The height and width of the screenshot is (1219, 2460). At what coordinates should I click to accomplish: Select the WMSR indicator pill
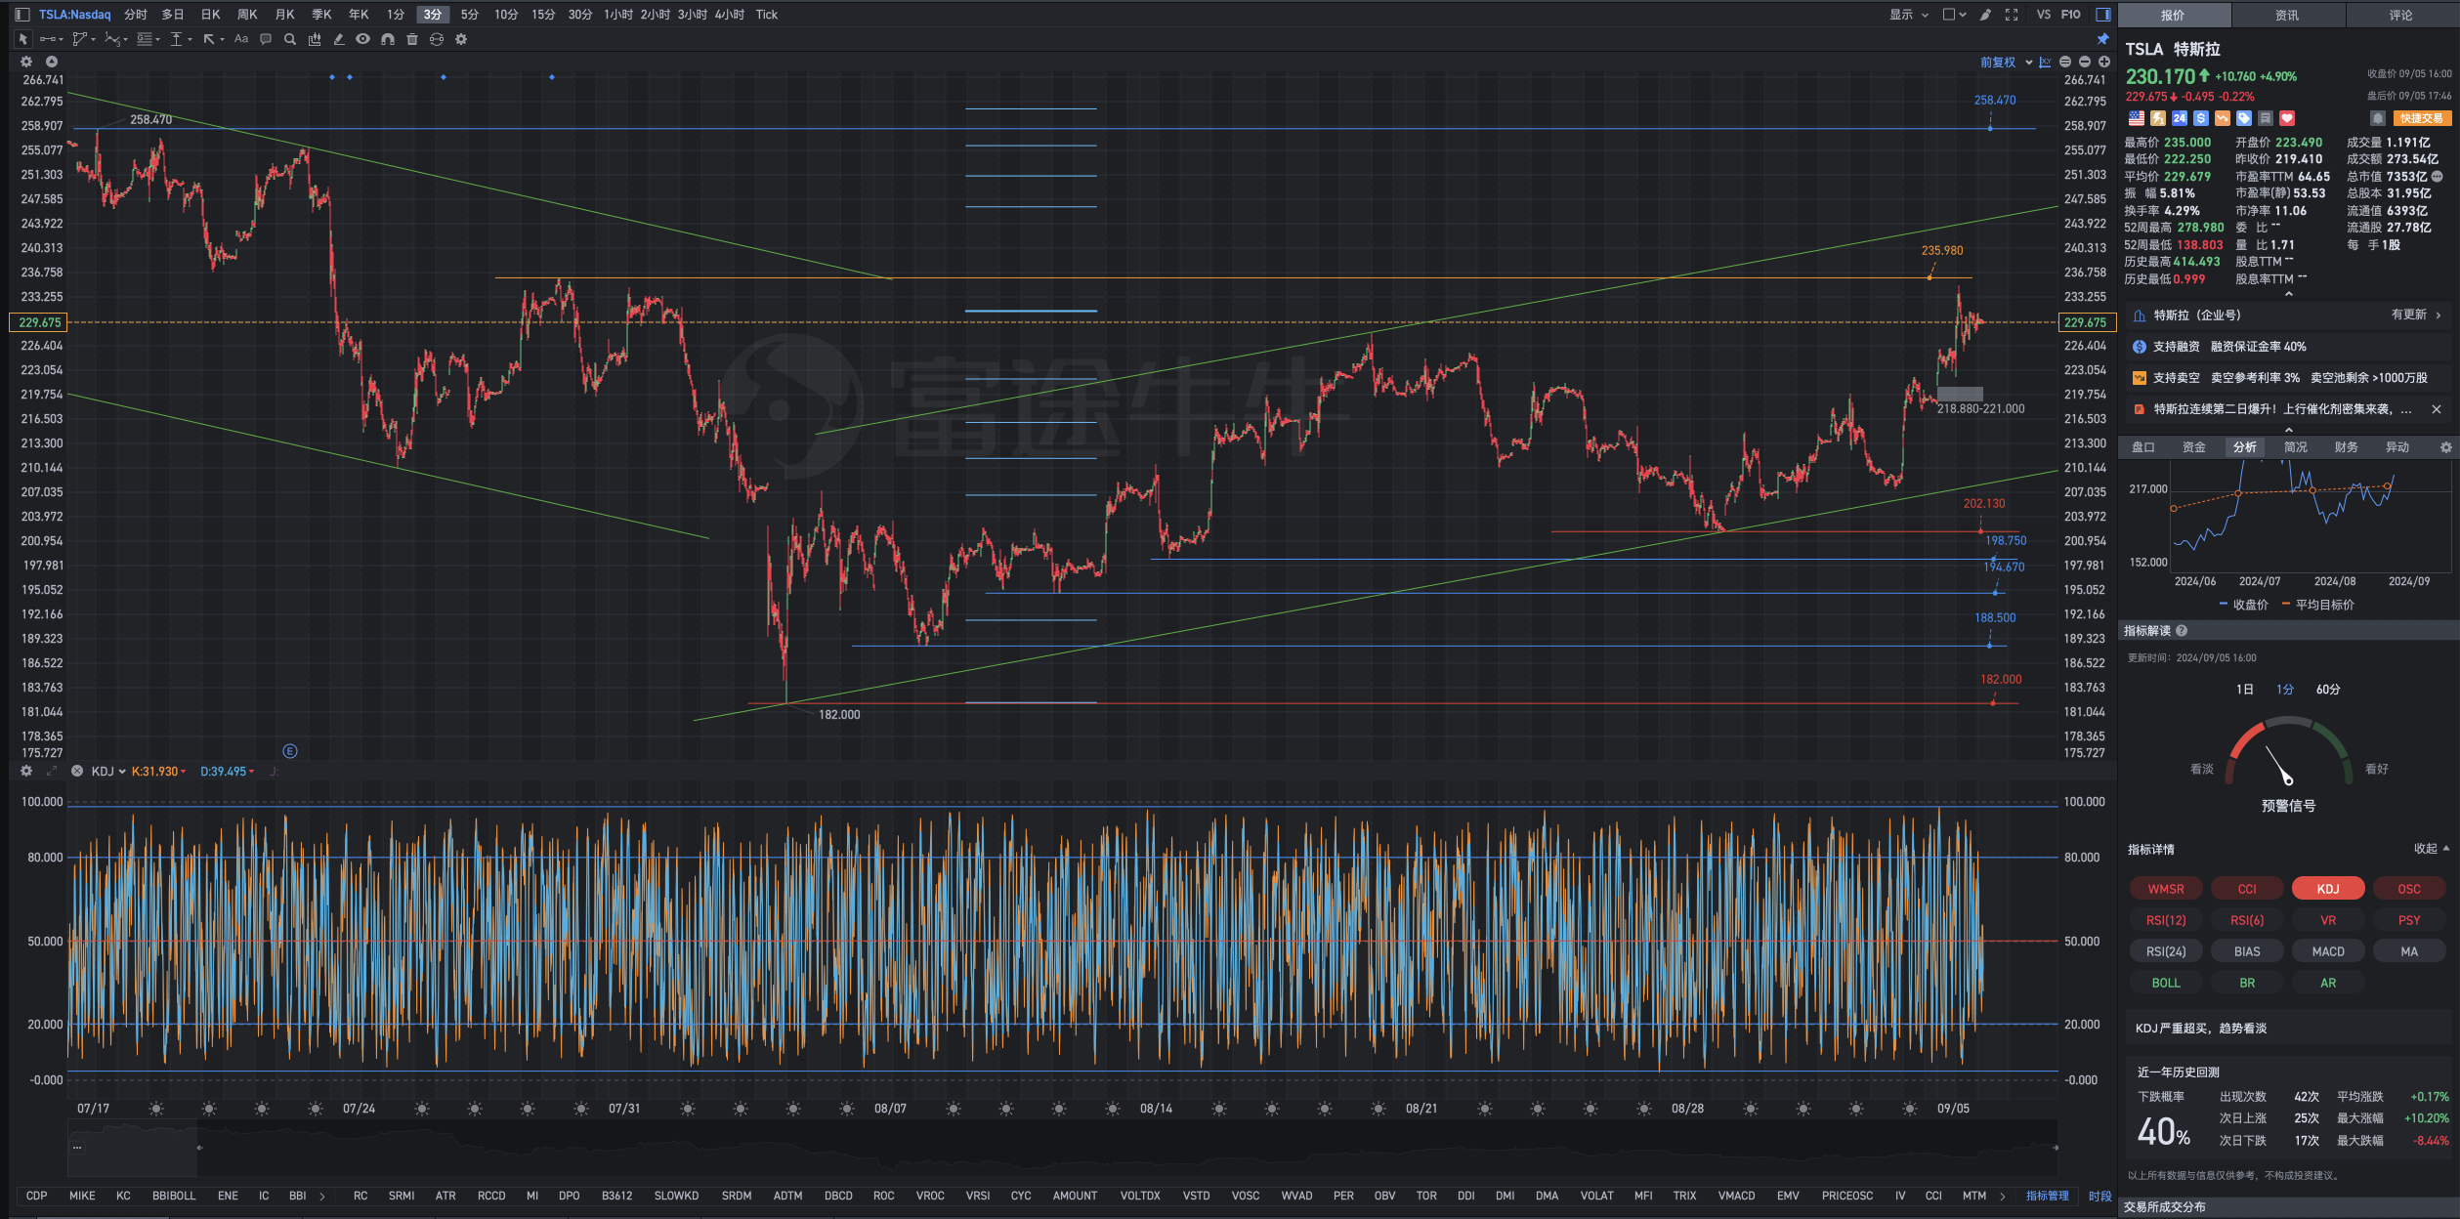click(2166, 889)
